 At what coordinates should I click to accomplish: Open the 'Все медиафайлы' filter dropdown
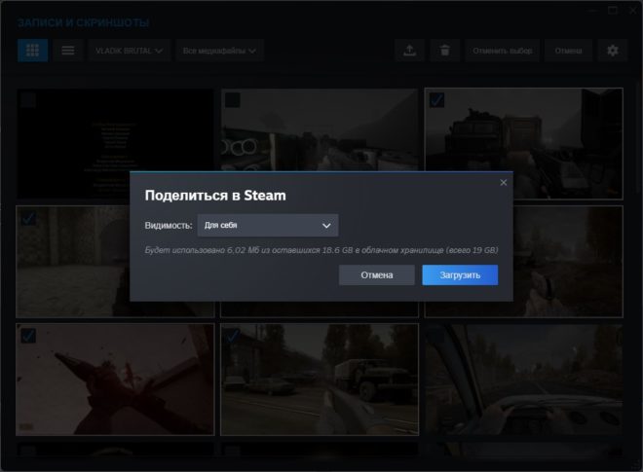click(219, 51)
